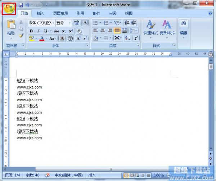216x181 pixels.
Task: Click ruler tab selector (L) box
Action: 6,54
